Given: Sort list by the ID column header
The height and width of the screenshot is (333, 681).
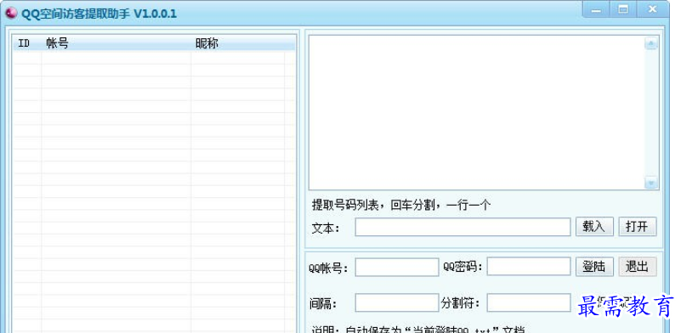Looking at the screenshot, I should coord(27,43).
